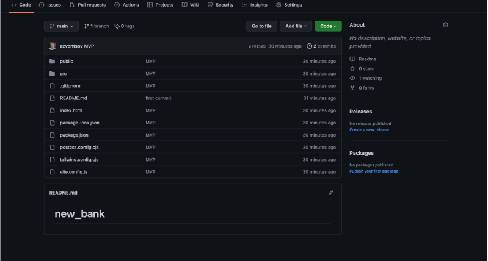Open the vite.config.js file name
The image size is (488, 261).
tap(73, 172)
